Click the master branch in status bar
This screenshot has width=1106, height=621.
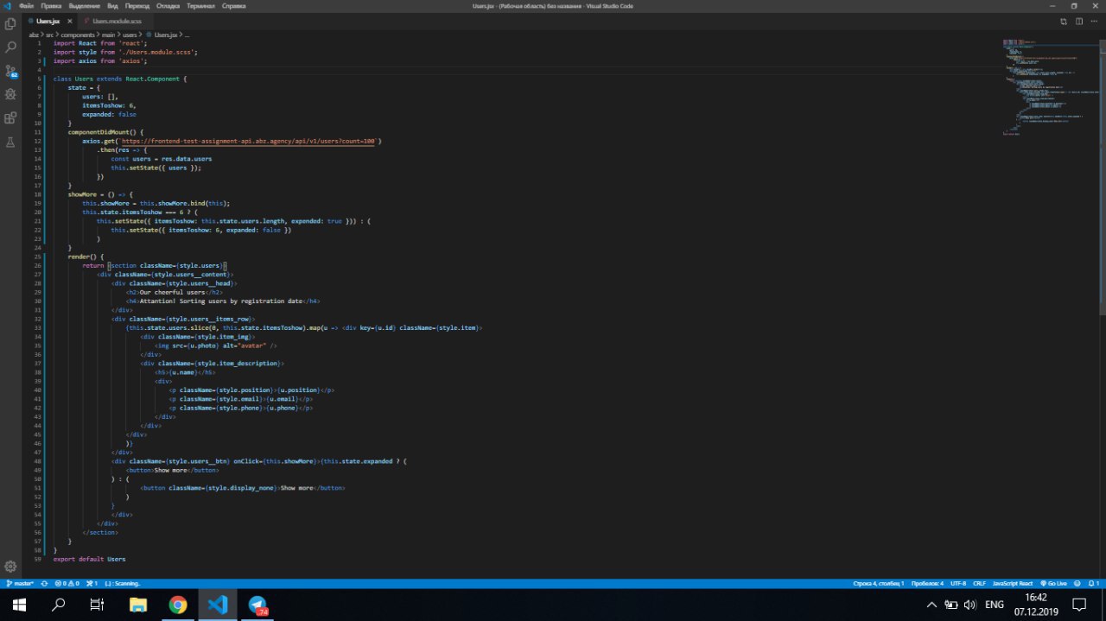19,583
